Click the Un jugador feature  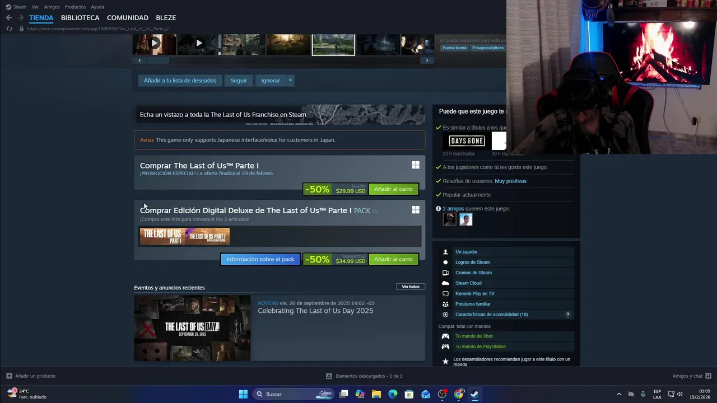(506, 252)
